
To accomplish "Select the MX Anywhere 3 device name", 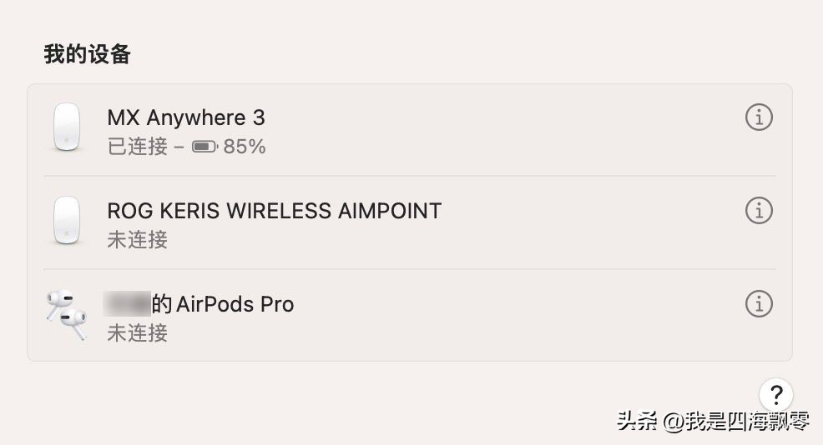I will click(186, 117).
